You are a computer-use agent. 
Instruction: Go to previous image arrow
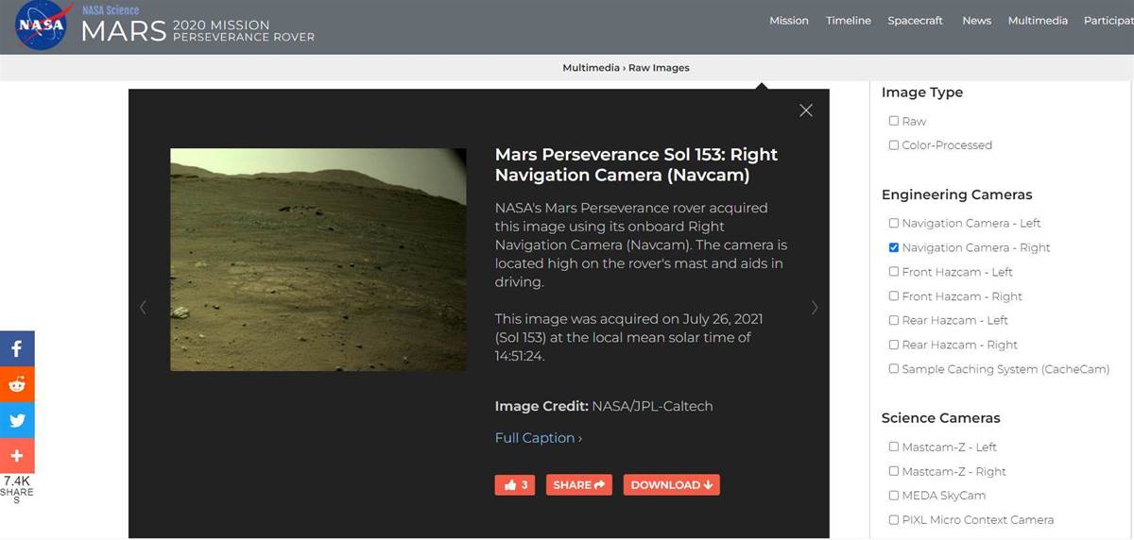143,307
